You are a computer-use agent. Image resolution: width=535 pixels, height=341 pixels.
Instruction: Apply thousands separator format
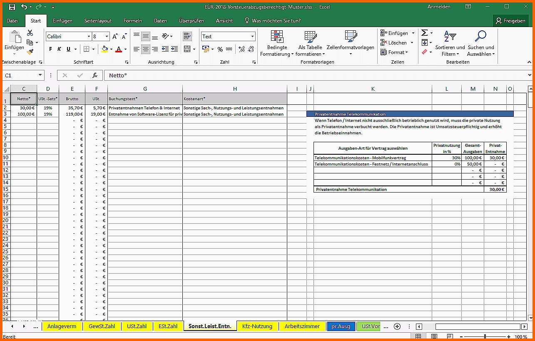pos(229,49)
